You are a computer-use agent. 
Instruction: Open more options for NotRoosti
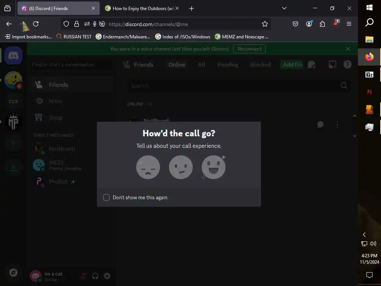click(337, 124)
